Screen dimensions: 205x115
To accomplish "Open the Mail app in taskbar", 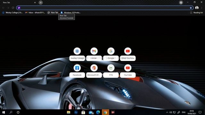I will pos(91,112).
